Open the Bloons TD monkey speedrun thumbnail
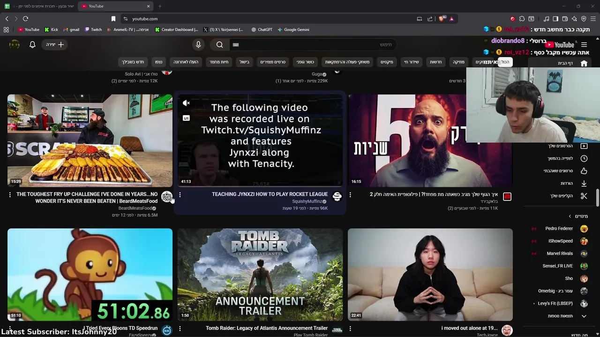The width and height of the screenshot is (600, 337). coord(90,274)
